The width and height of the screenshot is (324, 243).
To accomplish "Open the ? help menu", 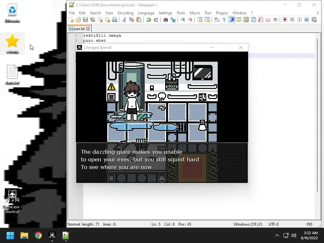I will [252, 13].
